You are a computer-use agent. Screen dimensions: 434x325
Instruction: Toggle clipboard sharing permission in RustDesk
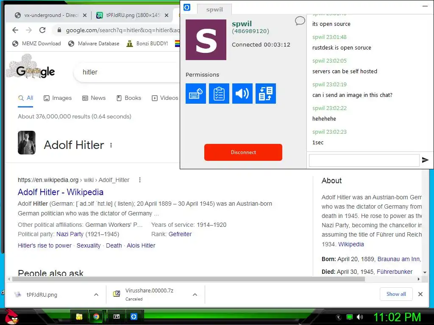[219, 94]
